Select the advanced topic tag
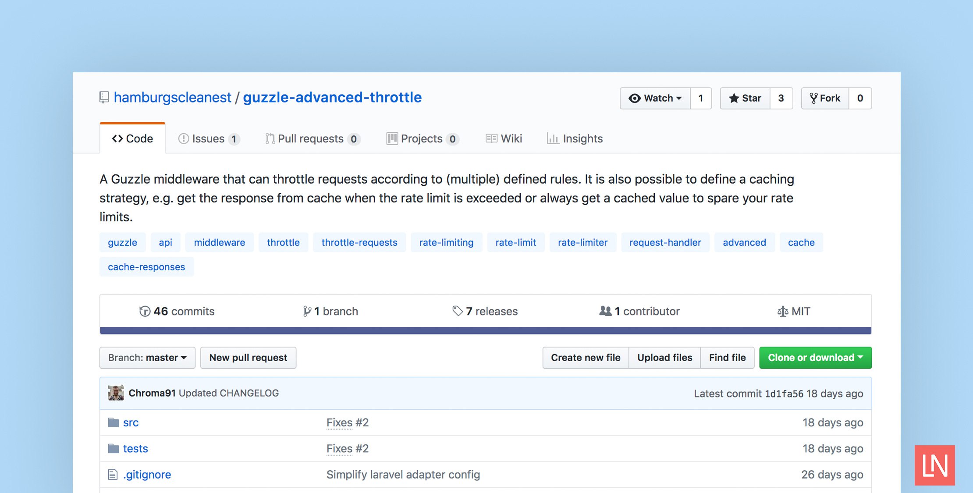The image size is (973, 493). coord(744,242)
